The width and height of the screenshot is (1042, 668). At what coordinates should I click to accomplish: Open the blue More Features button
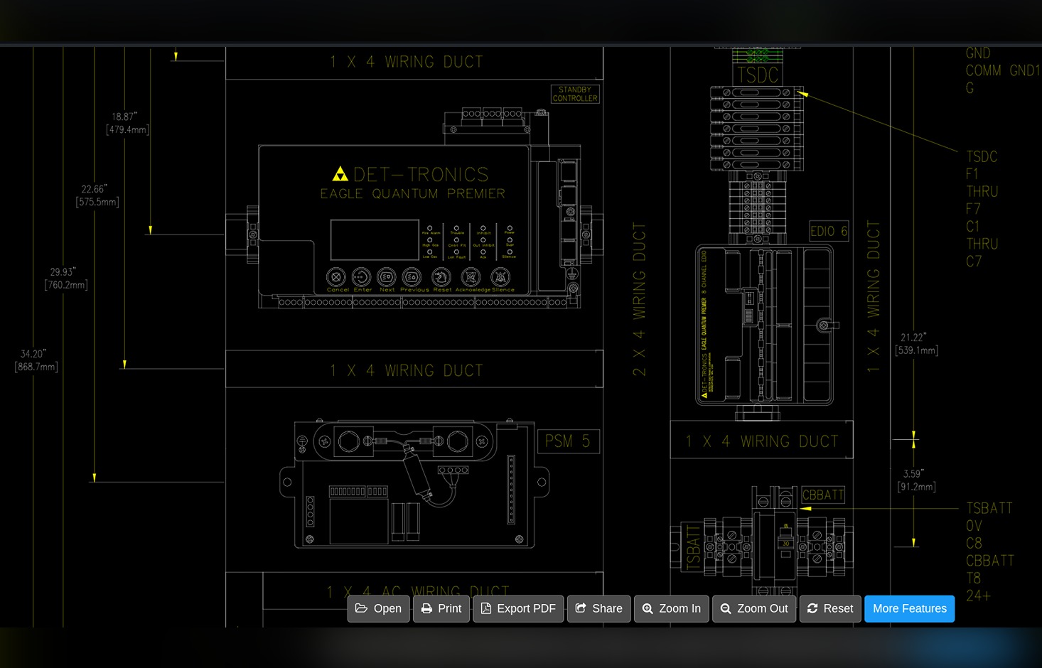pos(909,608)
